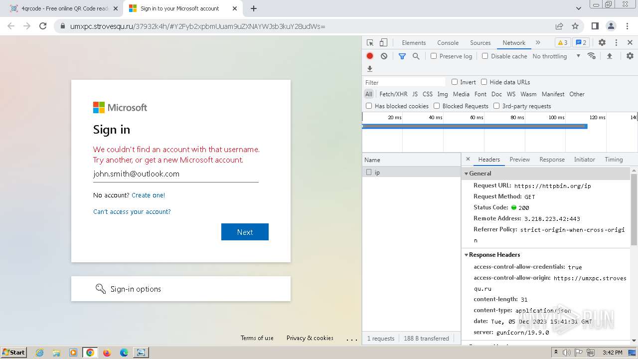Screen dimensions: 638x359
Task: Check Hide data URLs checkbox
Action: [484, 82]
